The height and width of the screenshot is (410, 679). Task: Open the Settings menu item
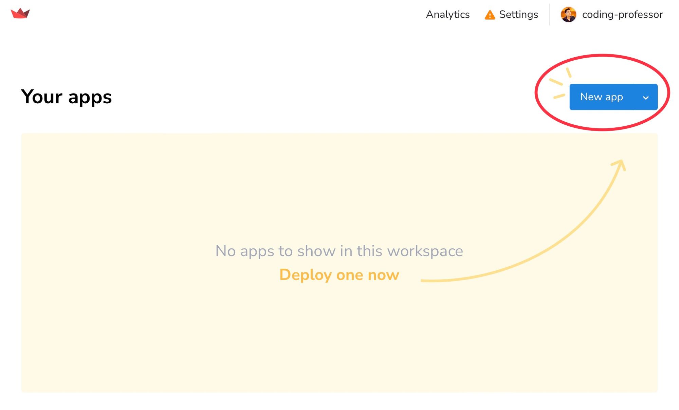pos(518,15)
